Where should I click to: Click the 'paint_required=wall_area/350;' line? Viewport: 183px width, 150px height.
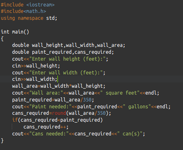pyautogui.click(x=53, y=100)
